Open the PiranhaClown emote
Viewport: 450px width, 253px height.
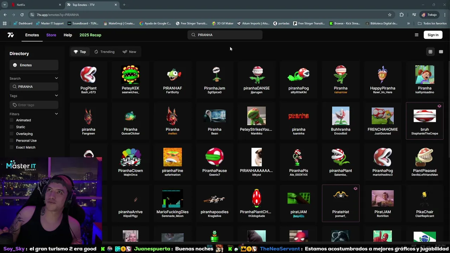click(130, 162)
